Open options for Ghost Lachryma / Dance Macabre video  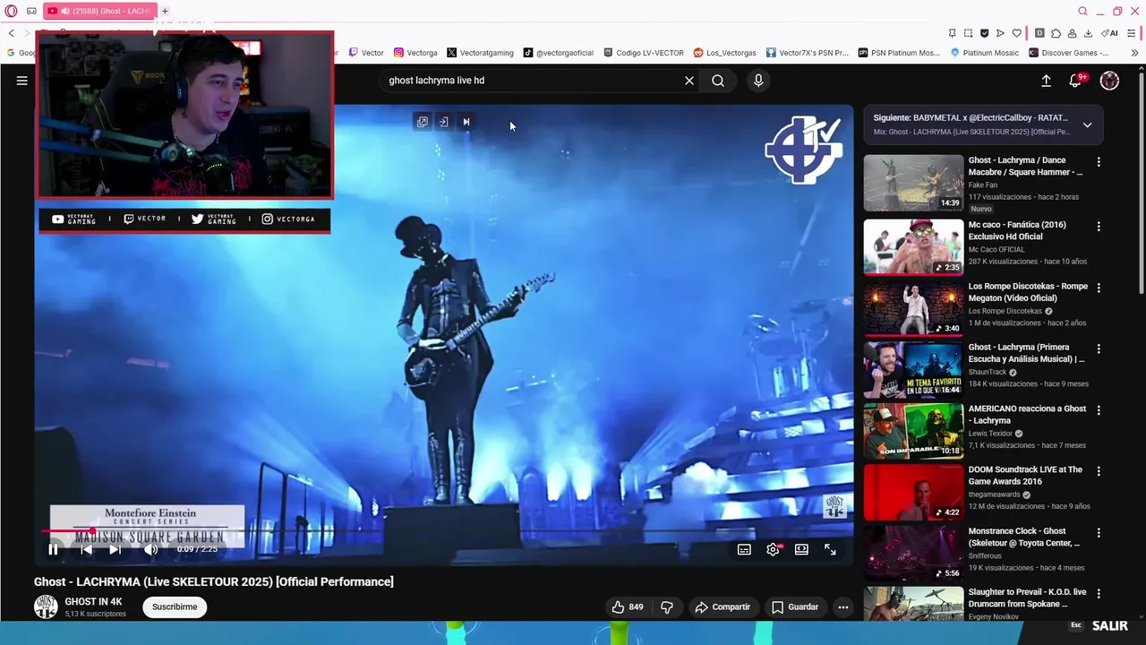click(x=1099, y=162)
